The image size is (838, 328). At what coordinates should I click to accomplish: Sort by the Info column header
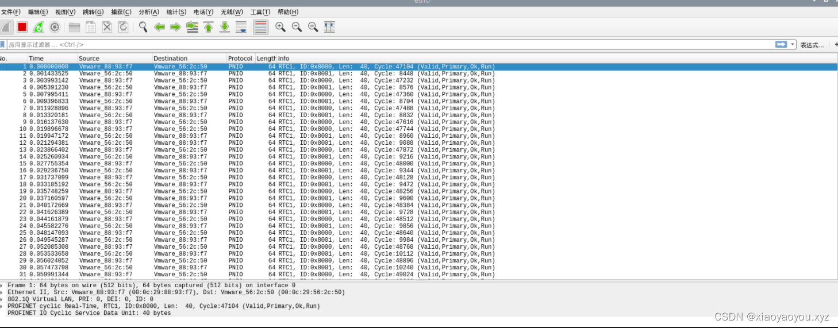pyautogui.click(x=557, y=58)
